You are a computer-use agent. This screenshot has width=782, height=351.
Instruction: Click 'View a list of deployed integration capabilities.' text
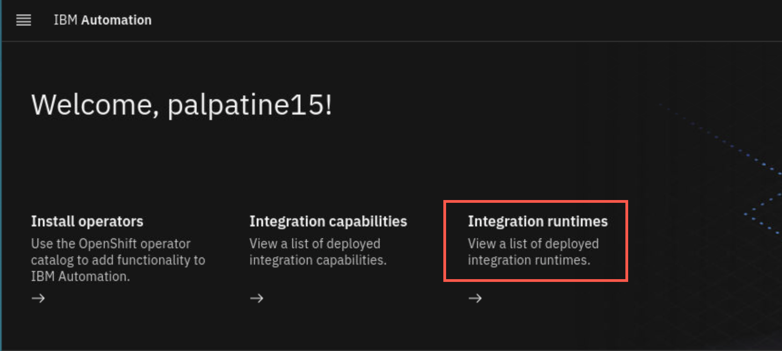point(318,252)
